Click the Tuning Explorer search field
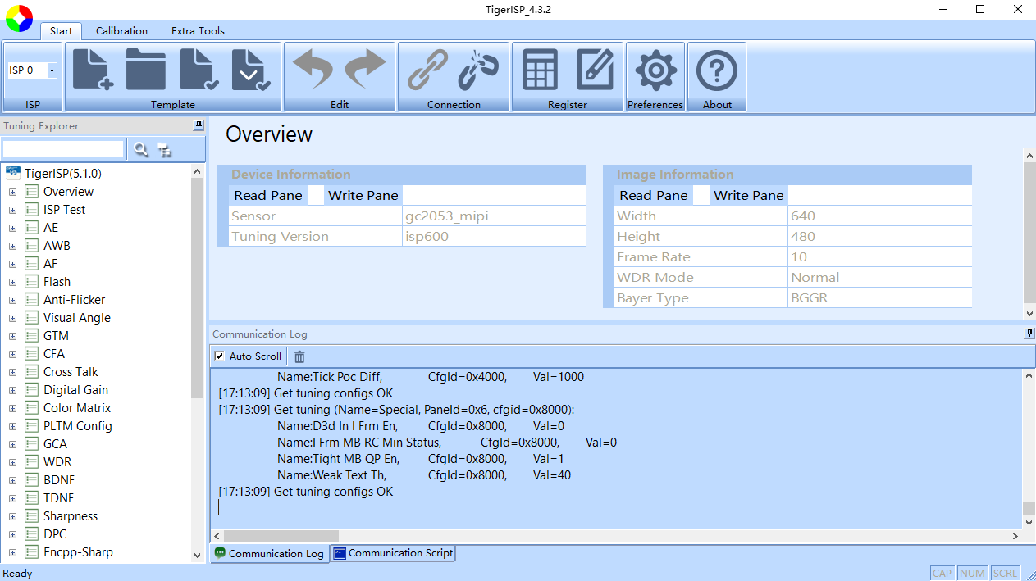 pyautogui.click(x=63, y=149)
